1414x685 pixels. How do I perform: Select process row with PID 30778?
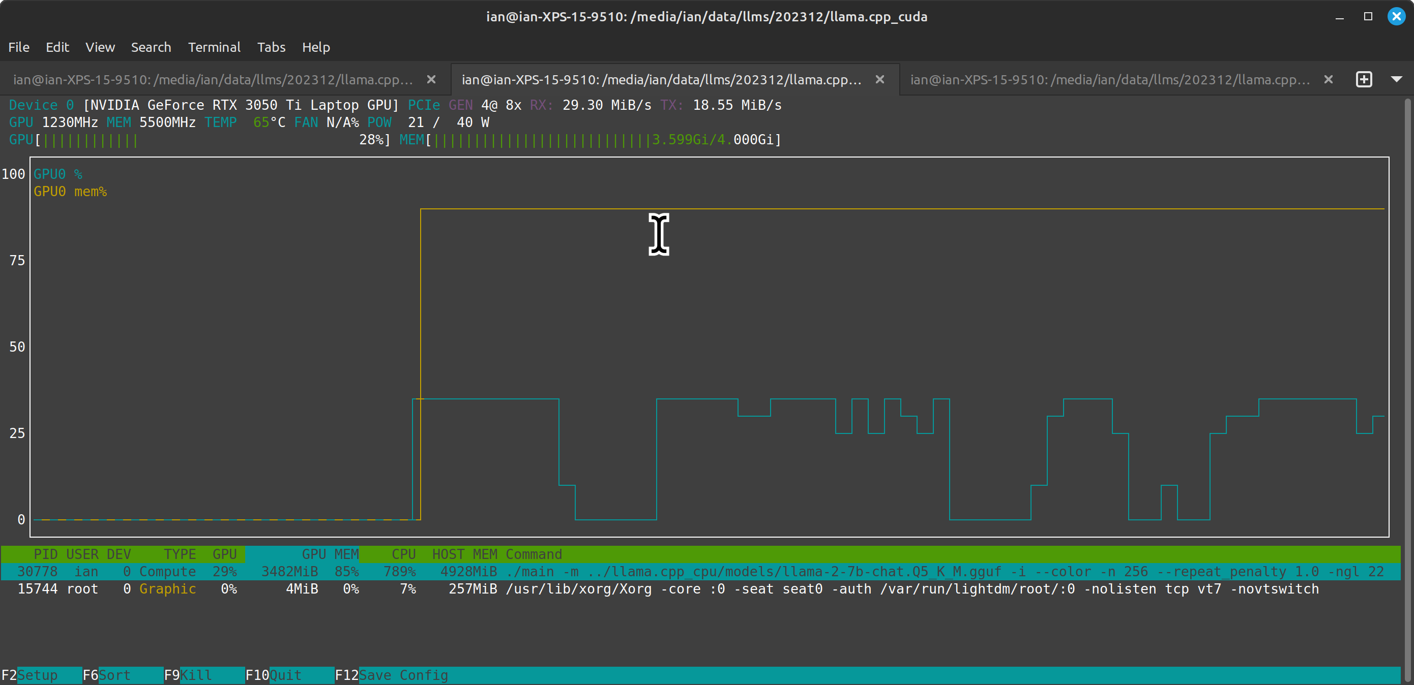(x=700, y=572)
